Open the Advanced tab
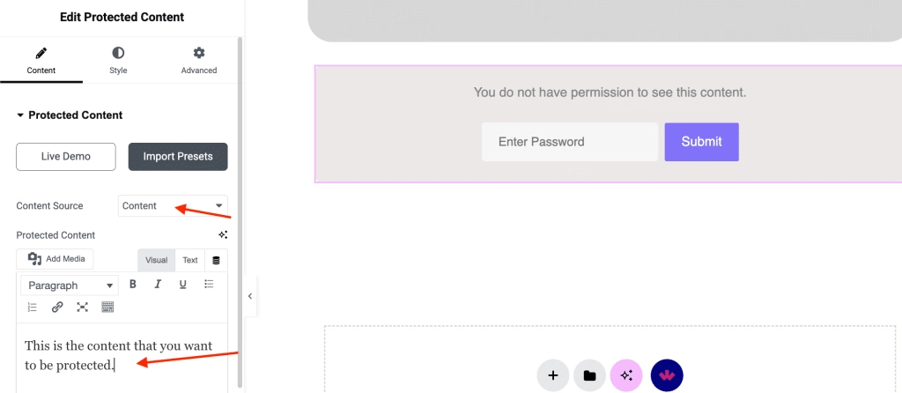The width and height of the screenshot is (902, 393). point(199,60)
